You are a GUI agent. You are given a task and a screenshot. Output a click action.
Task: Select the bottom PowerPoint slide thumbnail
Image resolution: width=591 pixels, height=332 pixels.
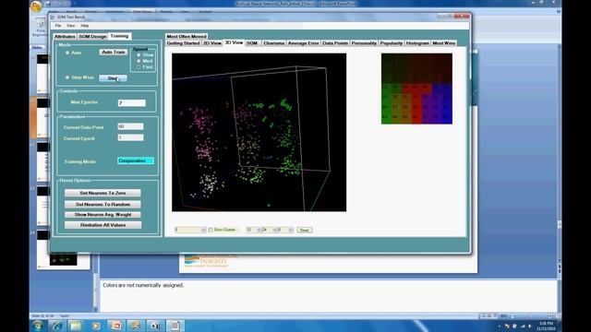[63, 250]
